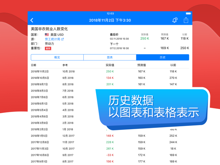Select the row dated 2018年7月6日
The width and height of the screenshot is (220, 165).
pyautogui.click(x=110, y=97)
